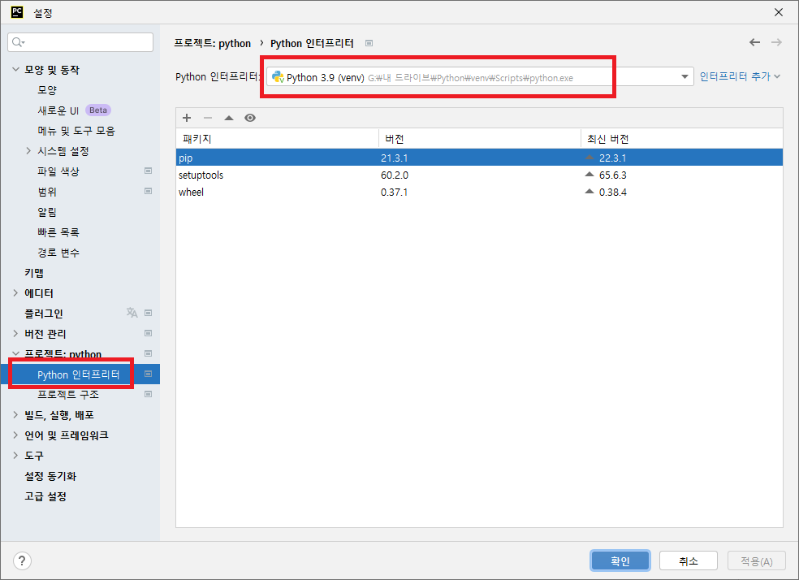Click the remove package minus icon

point(208,118)
